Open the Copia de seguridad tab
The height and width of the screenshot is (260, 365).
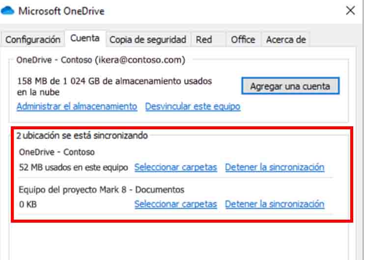click(148, 40)
